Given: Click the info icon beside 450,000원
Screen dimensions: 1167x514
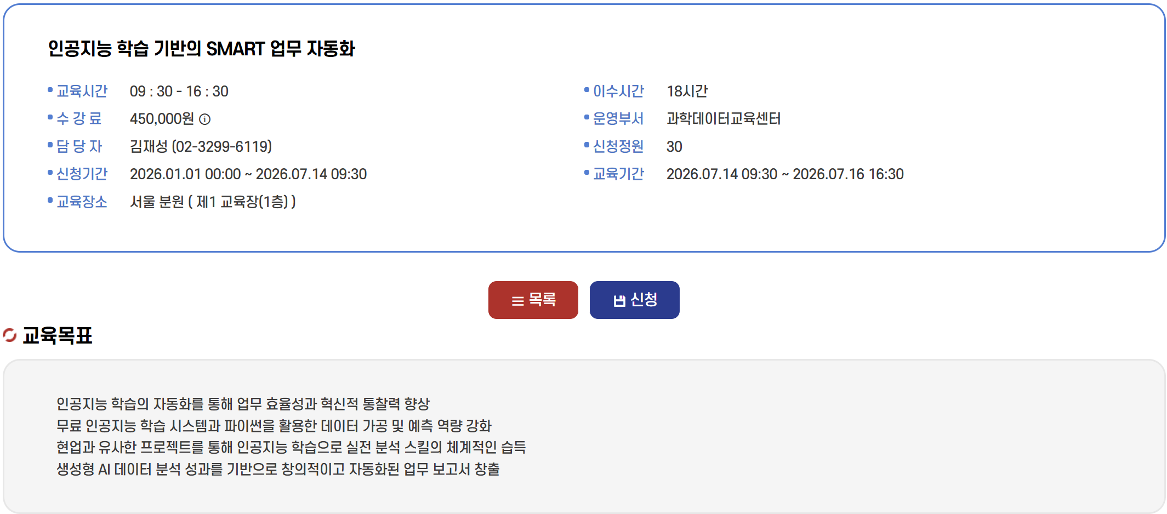Looking at the screenshot, I should 205,119.
